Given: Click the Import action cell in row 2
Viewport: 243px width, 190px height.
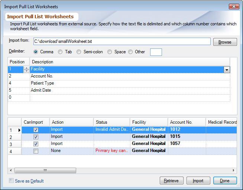Looking at the screenshot, I should pos(72,137).
